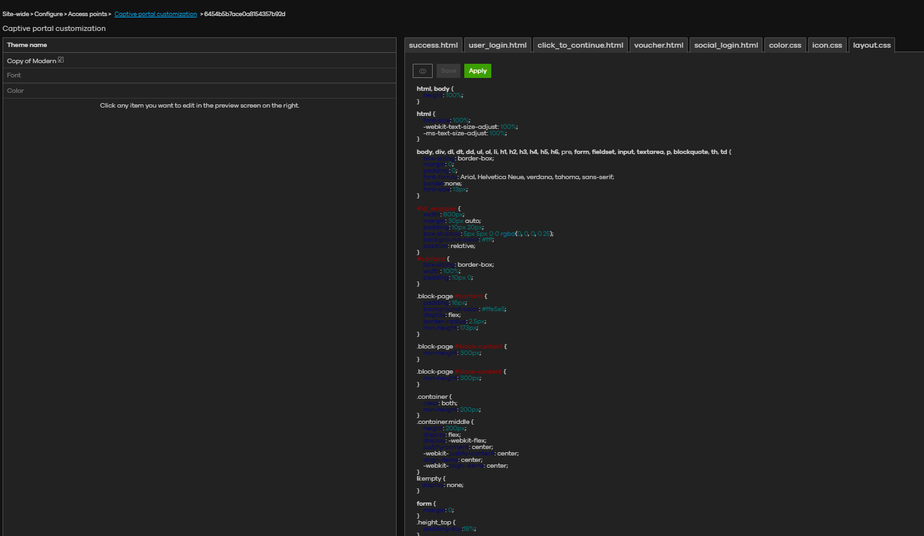
Task: Open the user_login.html tab
Action: click(x=497, y=45)
